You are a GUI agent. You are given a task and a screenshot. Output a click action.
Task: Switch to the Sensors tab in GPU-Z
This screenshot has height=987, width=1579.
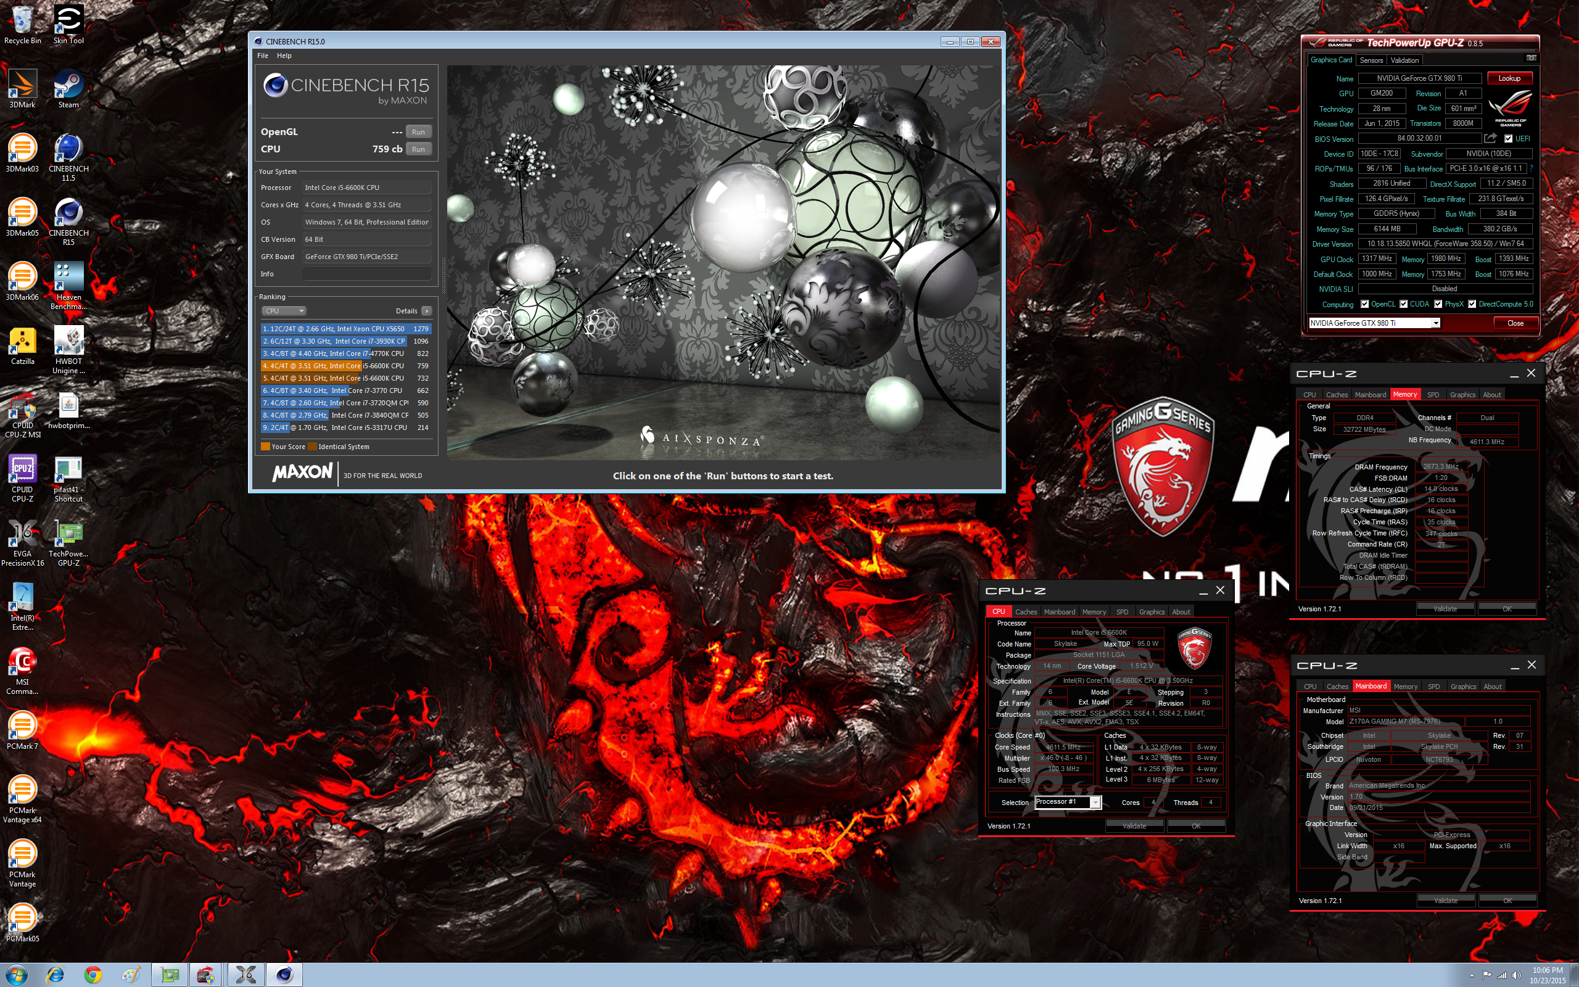[1371, 60]
